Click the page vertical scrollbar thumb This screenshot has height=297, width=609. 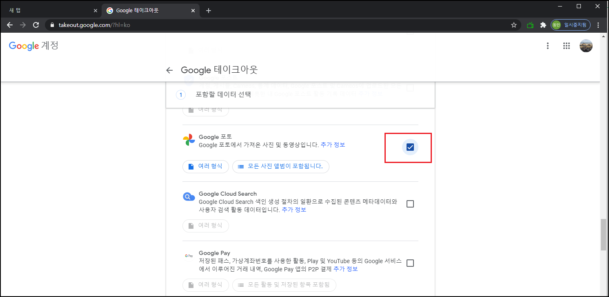click(x=603, y=234)
